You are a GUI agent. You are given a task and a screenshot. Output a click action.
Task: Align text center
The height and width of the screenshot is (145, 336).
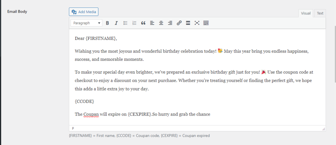(161, 23)
